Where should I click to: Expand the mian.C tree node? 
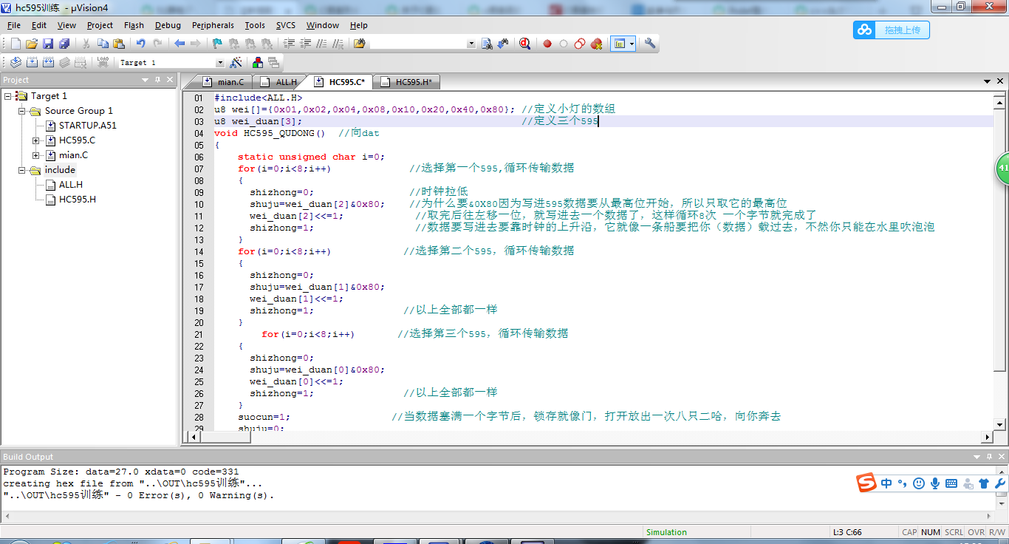(36, 155)
